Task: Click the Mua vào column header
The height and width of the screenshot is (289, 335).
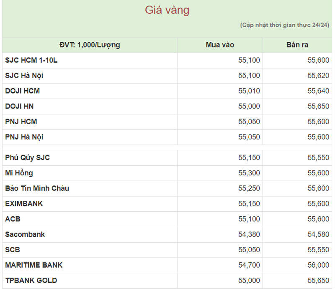Action: (220, 45)
